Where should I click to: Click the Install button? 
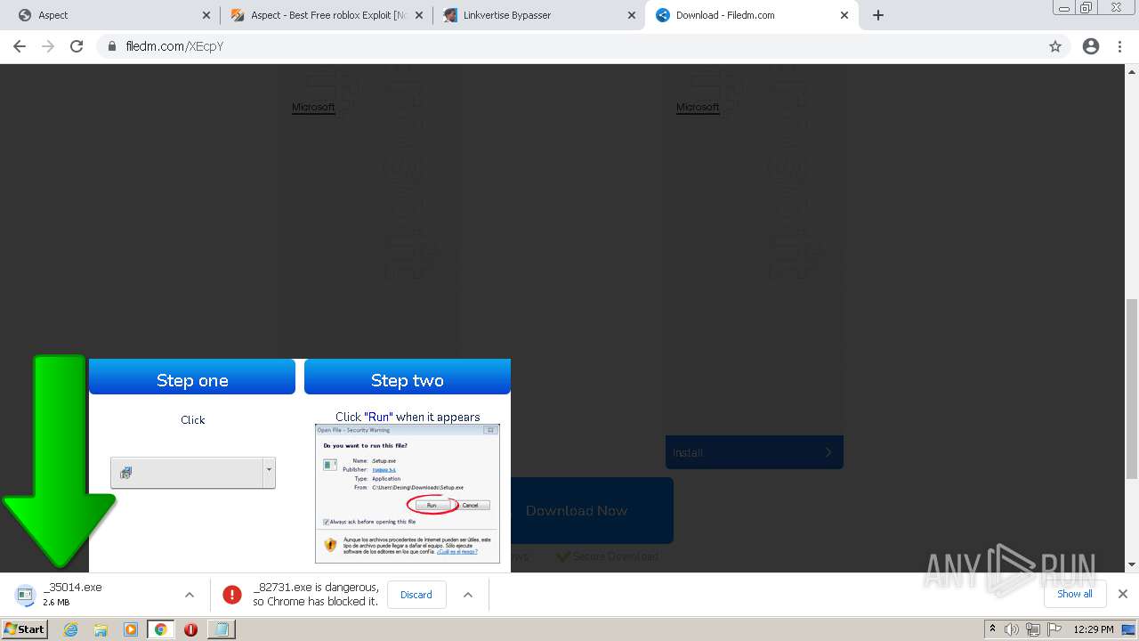pos(754,452)
